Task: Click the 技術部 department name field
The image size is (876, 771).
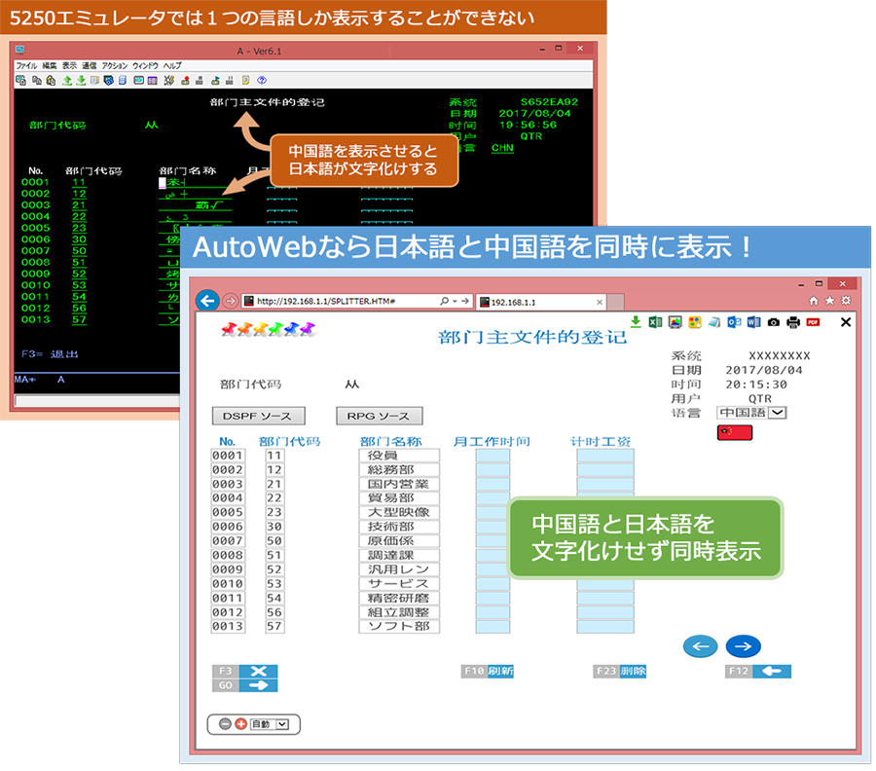Action: [x=399, y=527]
